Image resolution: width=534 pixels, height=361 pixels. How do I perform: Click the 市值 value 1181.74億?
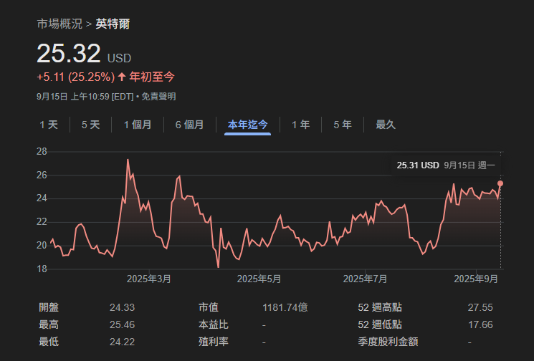(285, 307)
